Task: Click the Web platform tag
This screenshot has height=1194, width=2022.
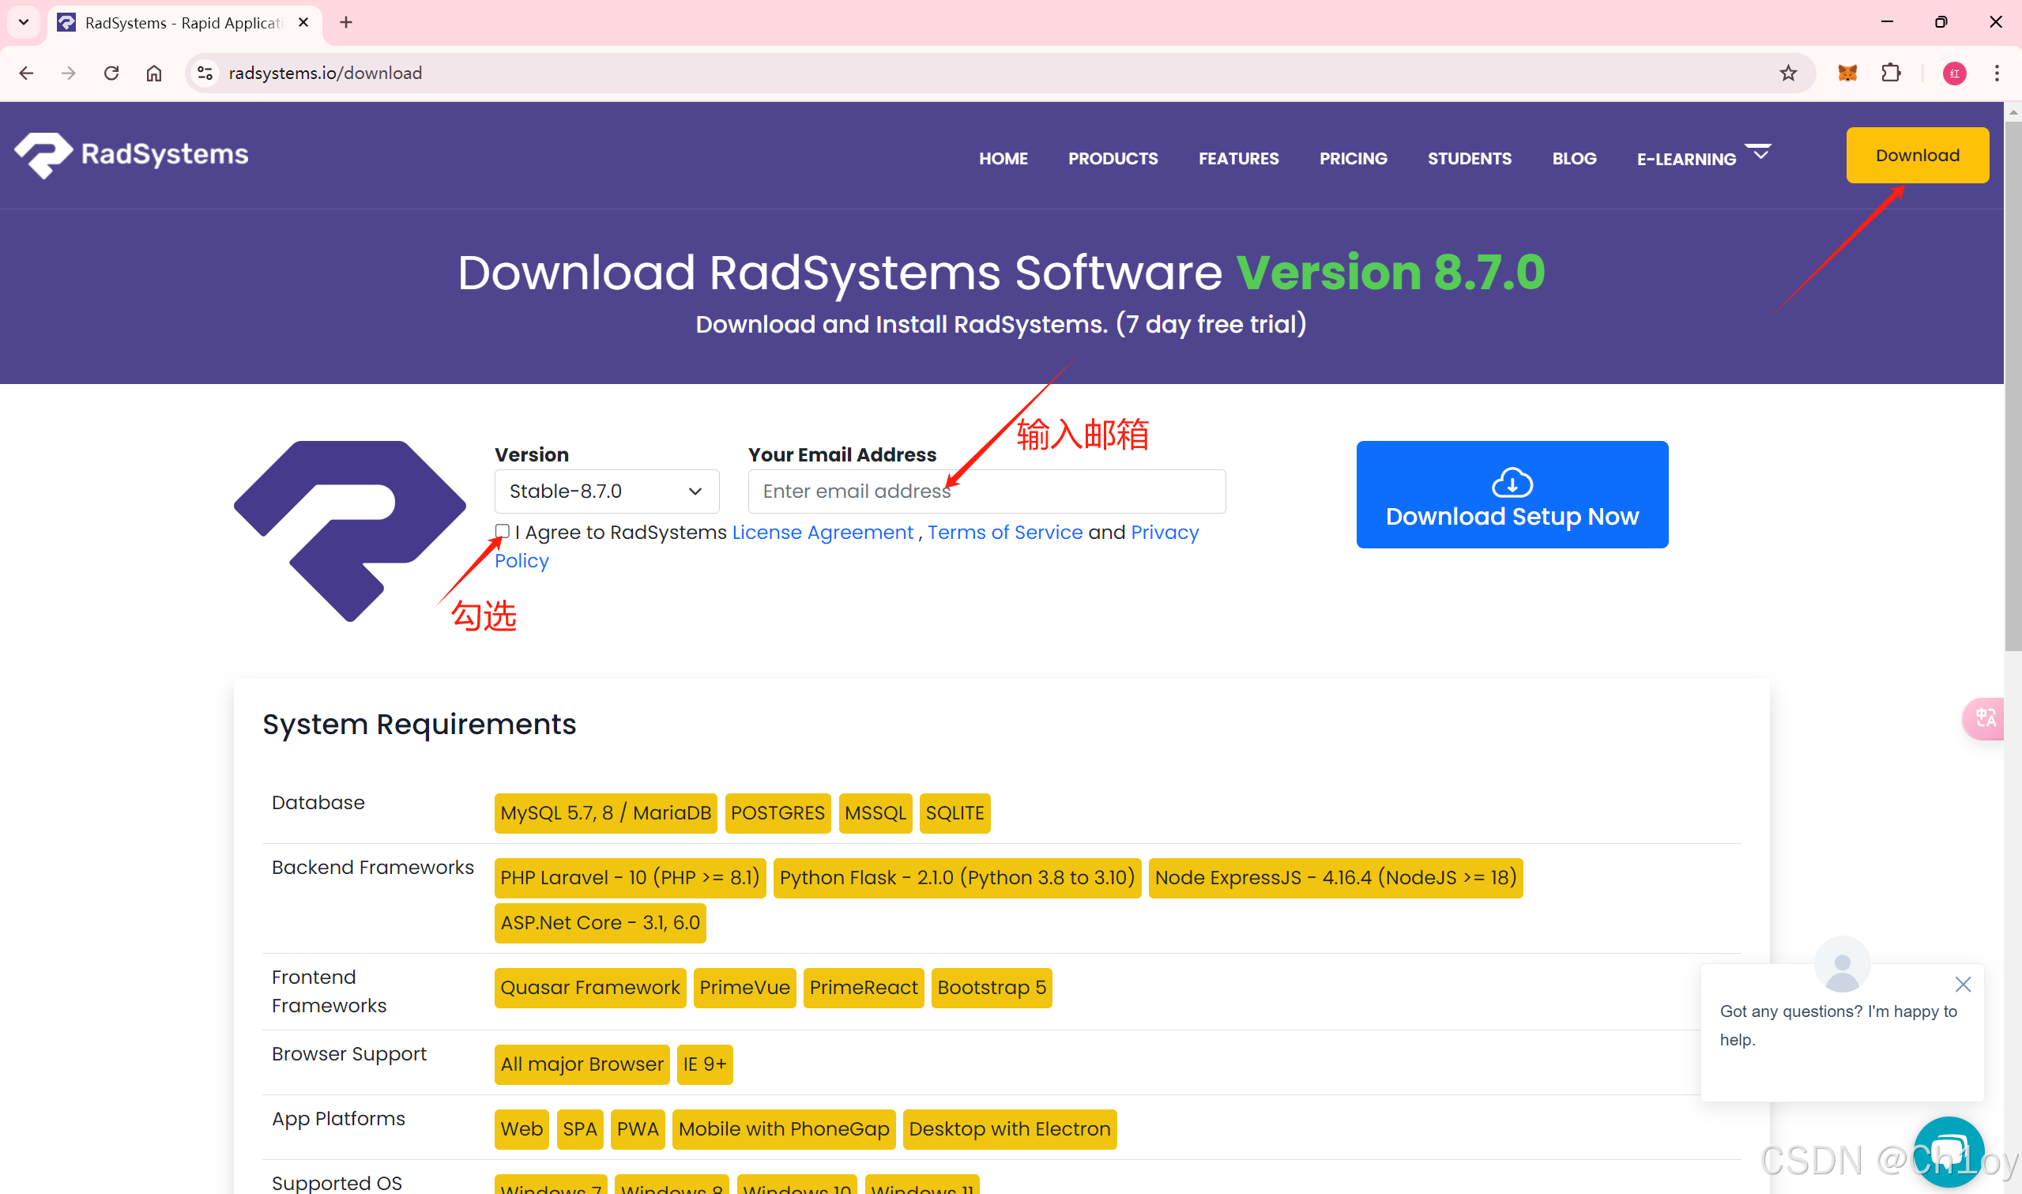Action: [x=522, y=1129]
